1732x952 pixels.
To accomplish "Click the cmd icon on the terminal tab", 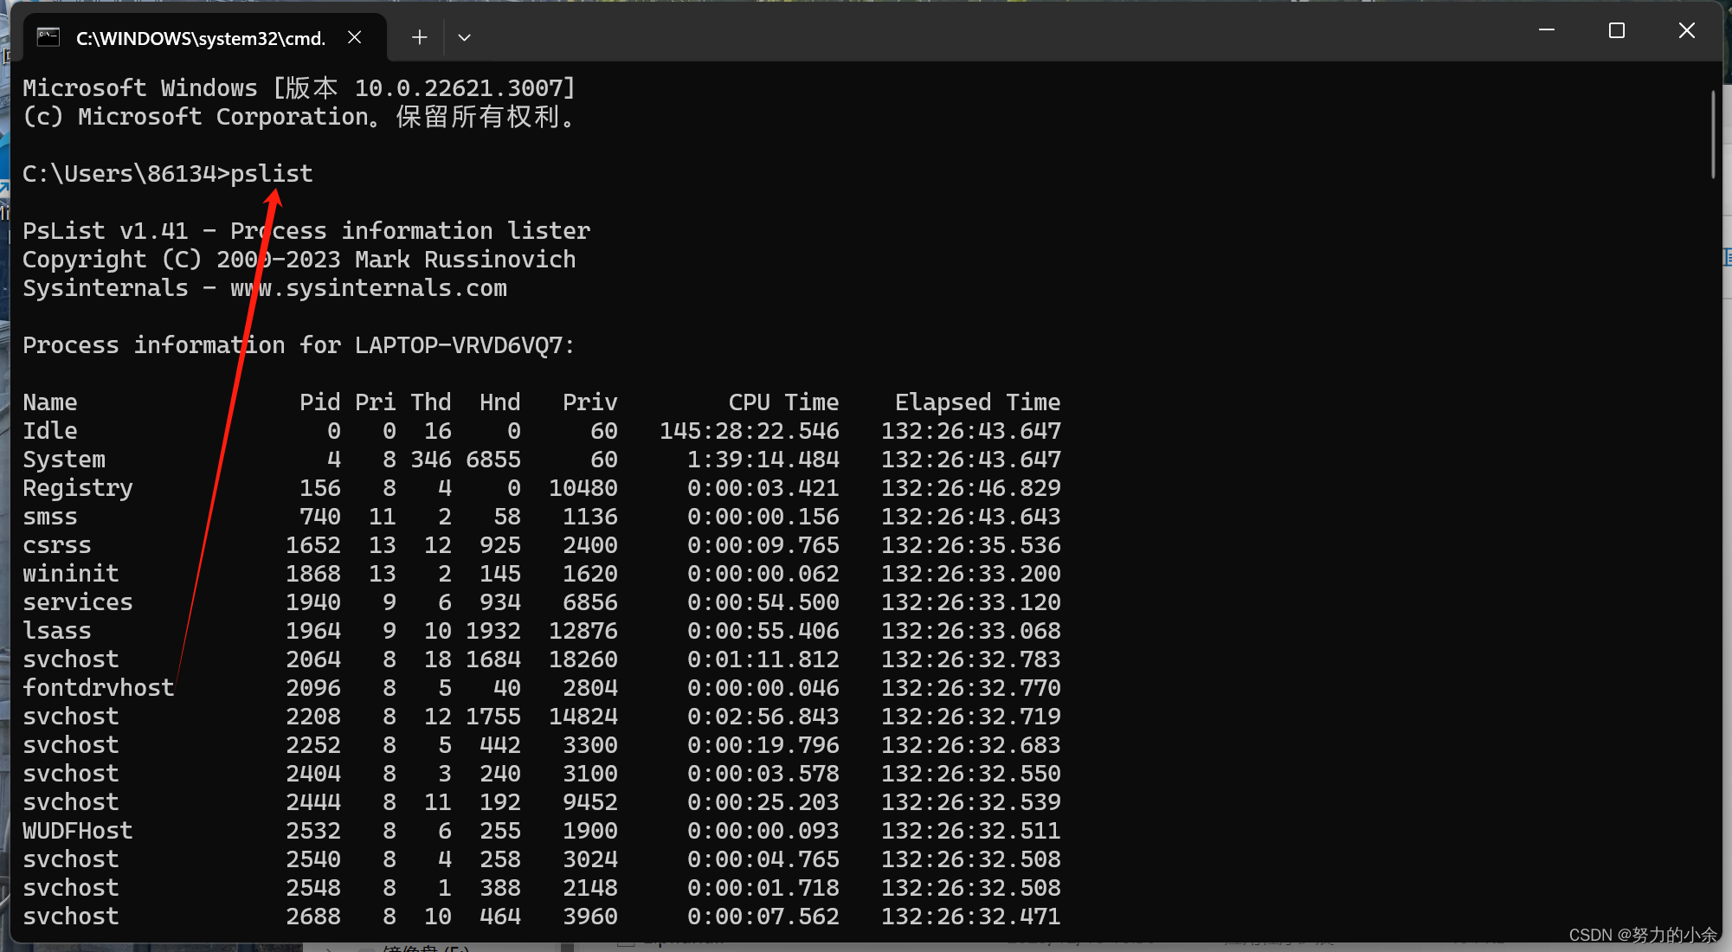I will click(48, 37).
